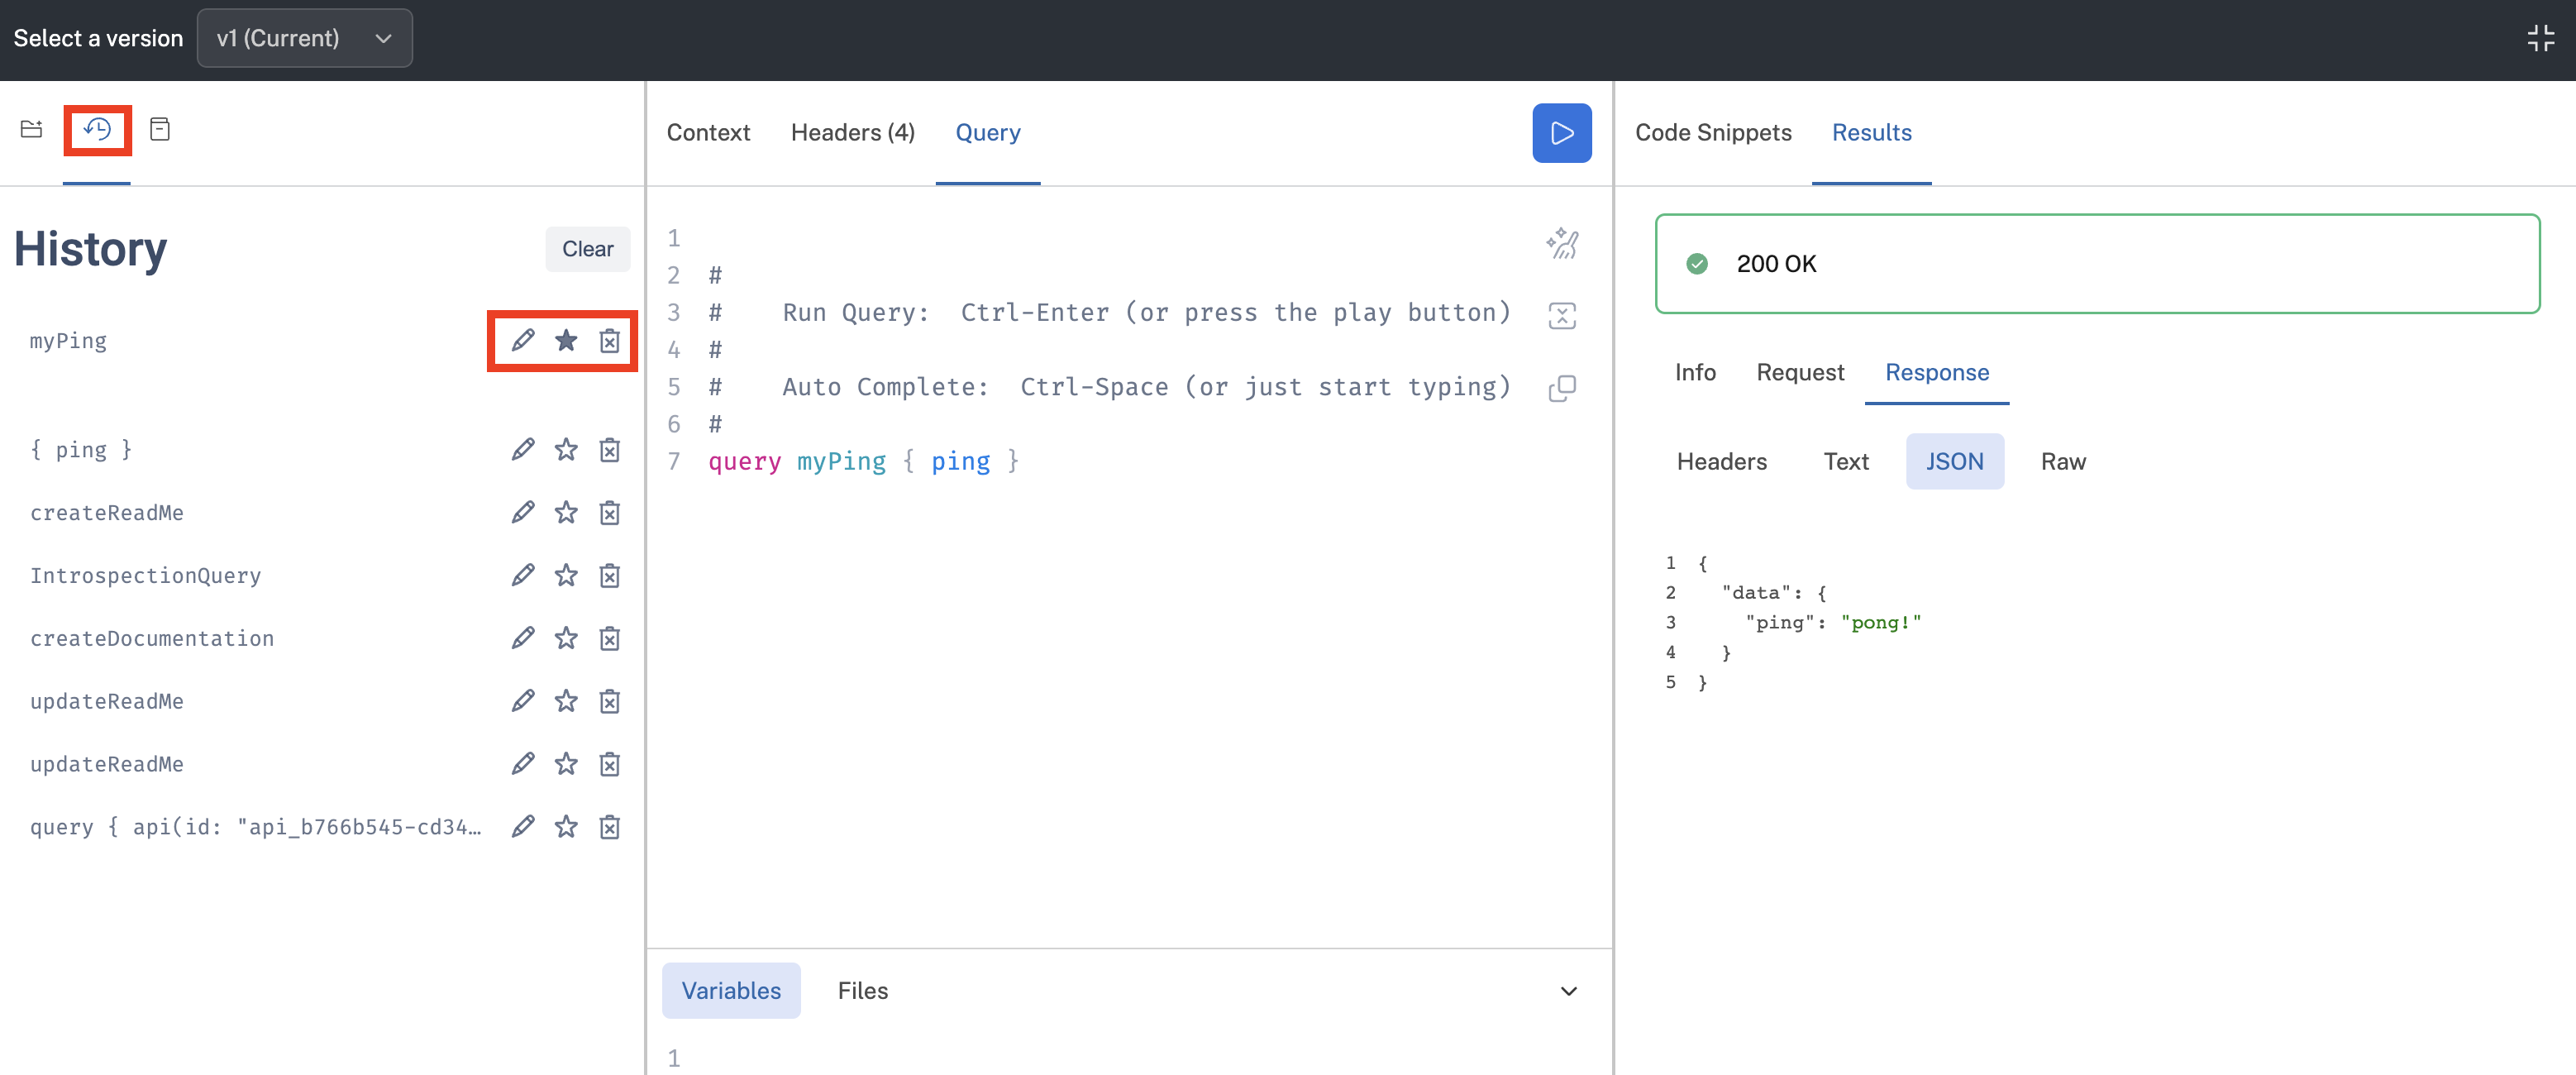Viewport: 2576px width, 1075px height.
Task: Click the delete icon for myPing
Action: click(608, 340)
